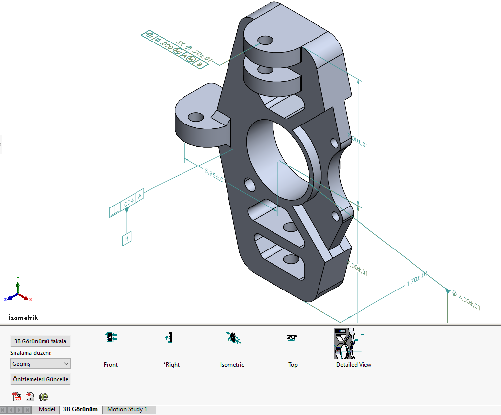Activate the Front 3D view thumbnail
The width and height of the screenshot is (501, 415).
pyautogui.click(x=111, y=338)
